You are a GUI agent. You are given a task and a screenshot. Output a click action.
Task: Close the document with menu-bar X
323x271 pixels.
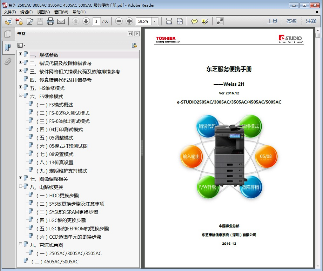point(317,12)
